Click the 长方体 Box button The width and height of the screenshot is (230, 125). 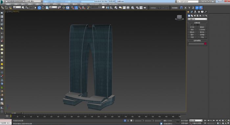[192, 27]
